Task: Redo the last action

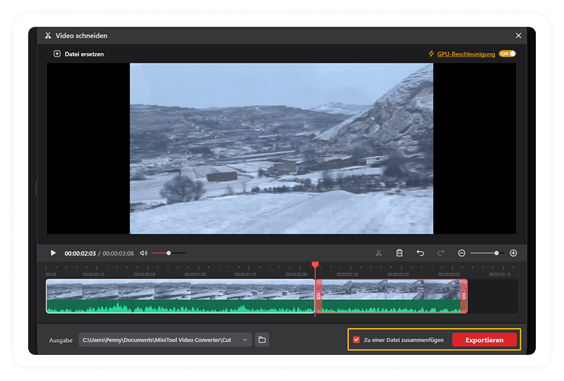Action: coord(441,253)
